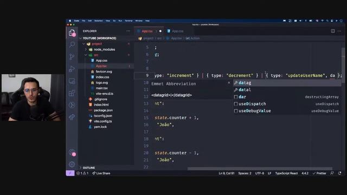Screen dimensions: 347x195
Task: Open the Edit menu
Action: click(x=89, y=21)
